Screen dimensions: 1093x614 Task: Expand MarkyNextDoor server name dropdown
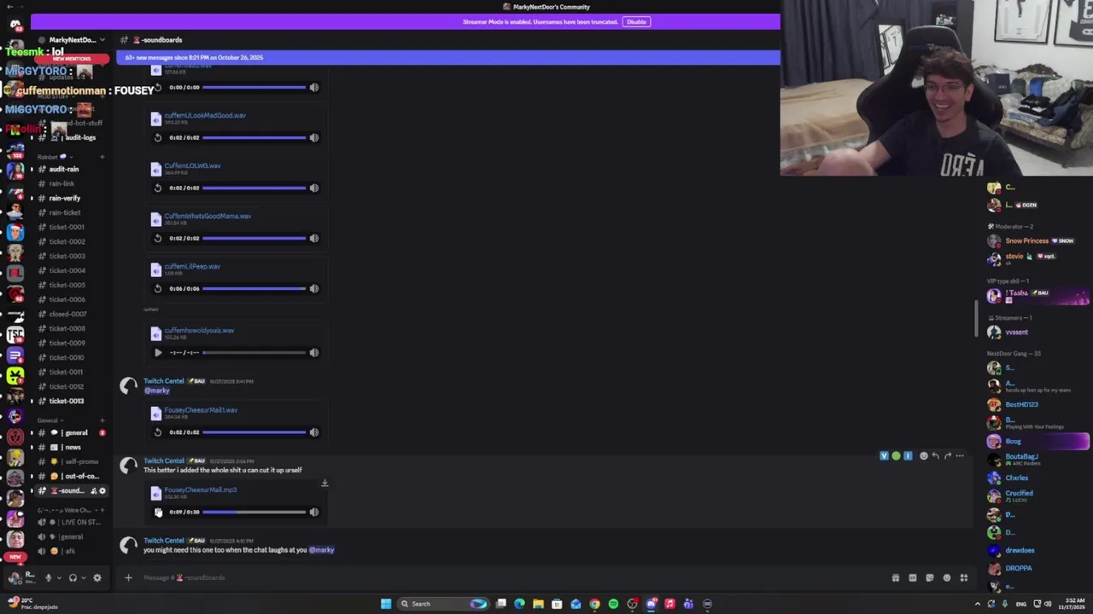102,40
